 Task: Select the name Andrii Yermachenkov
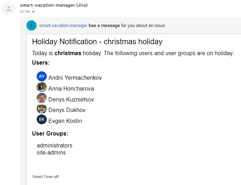point(75,78)
